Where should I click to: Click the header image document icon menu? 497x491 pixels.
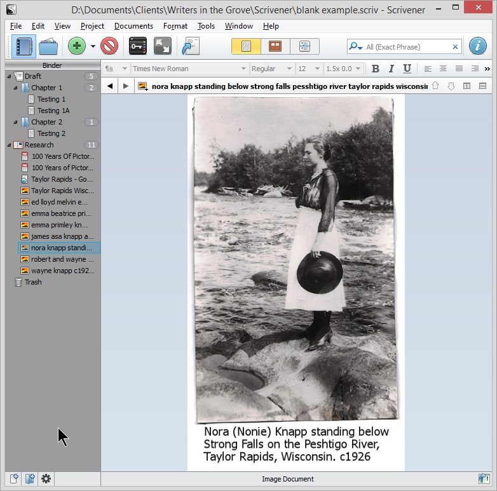coord(143,86)
